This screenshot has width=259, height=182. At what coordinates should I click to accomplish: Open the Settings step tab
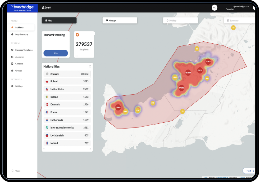tap(180, 21)
